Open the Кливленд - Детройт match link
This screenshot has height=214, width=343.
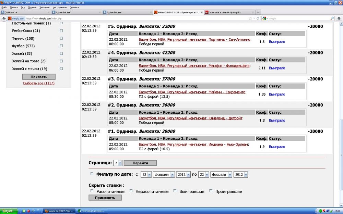[190, 118]
